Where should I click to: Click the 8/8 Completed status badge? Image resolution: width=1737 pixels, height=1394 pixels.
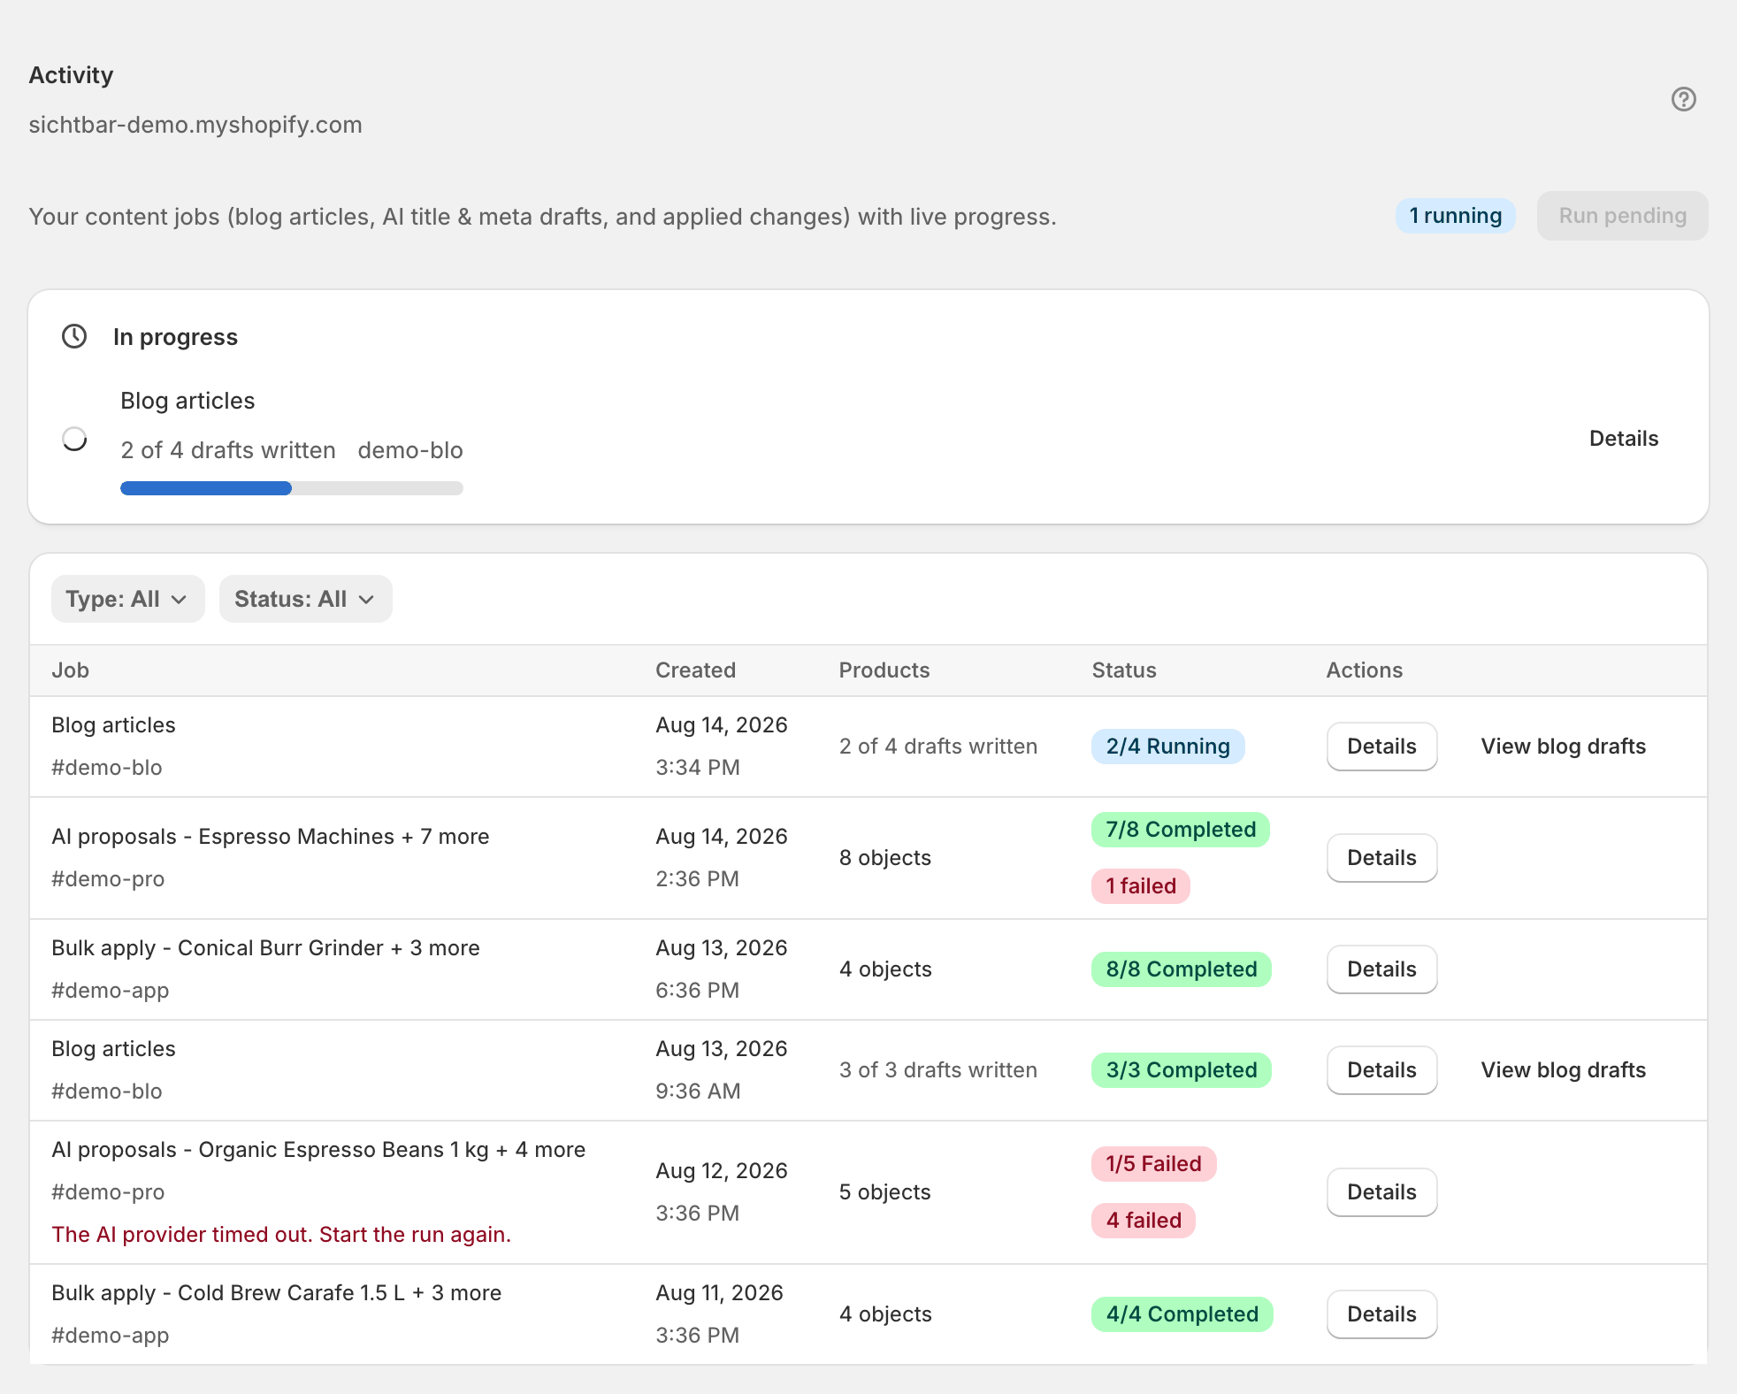[x=1181, y=969]
